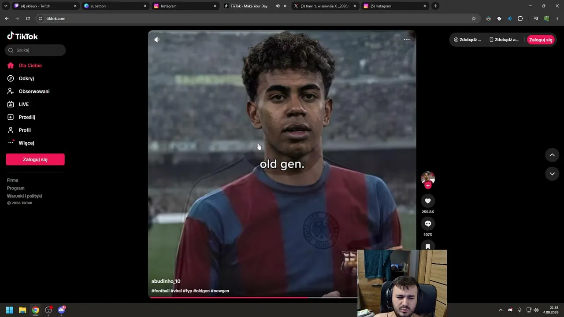Viewport: 564px width, 317px height.
Task: Open File Explorer from the taskbar
Action: (22, 310)
